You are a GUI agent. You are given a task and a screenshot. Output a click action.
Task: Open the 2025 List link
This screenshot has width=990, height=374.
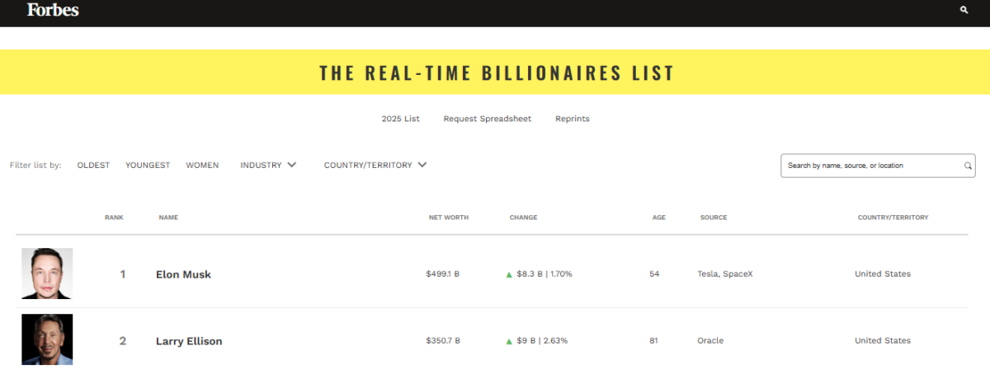(400, 119)
